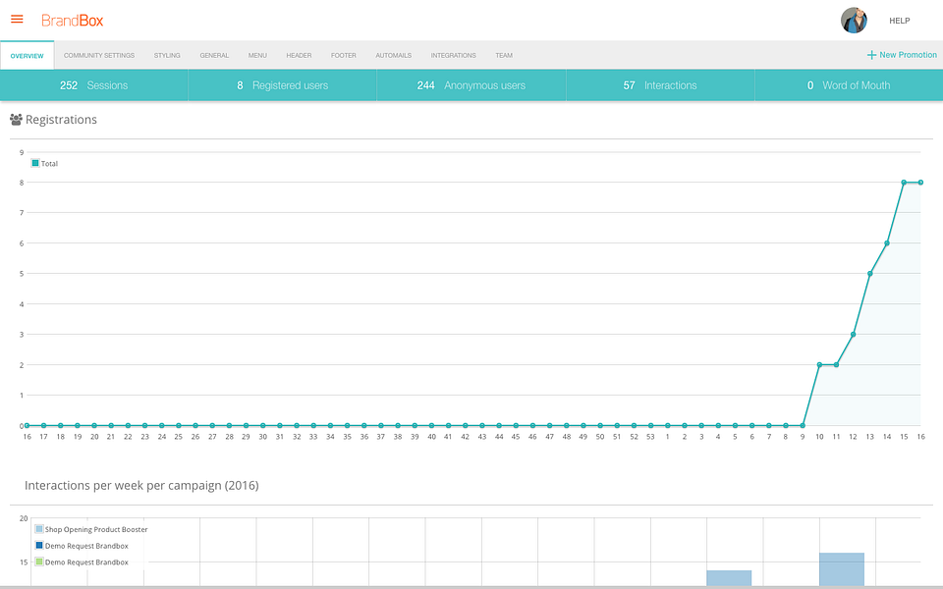Click the plus icon beside New Promotion

click(871, 55)
